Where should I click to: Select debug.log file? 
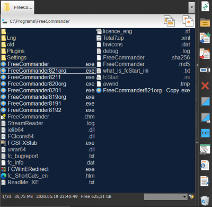pos(144,51)
